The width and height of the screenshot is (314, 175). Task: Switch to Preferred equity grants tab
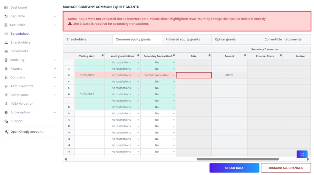182,39
